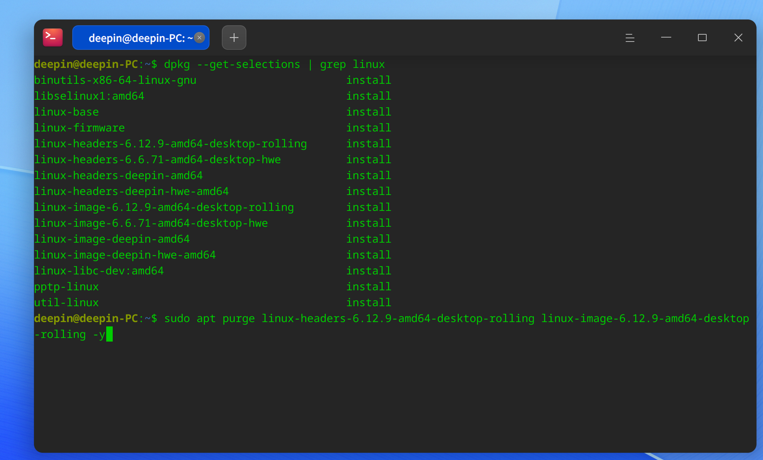
Task: Click the dpkg --get-selections command text
Action: coord(232,64)
